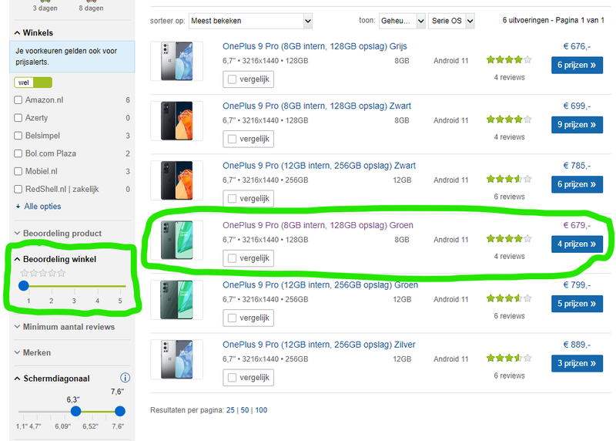Click the star rating for OnePlus 9 Pro Grijs

click(x=509, y=60)
